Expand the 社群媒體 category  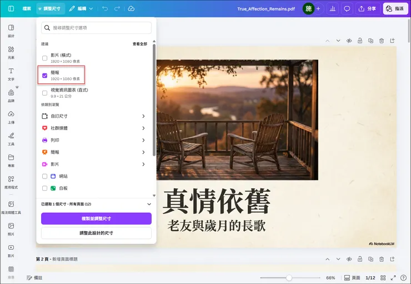pyautogui.click(x=93, y=128)
